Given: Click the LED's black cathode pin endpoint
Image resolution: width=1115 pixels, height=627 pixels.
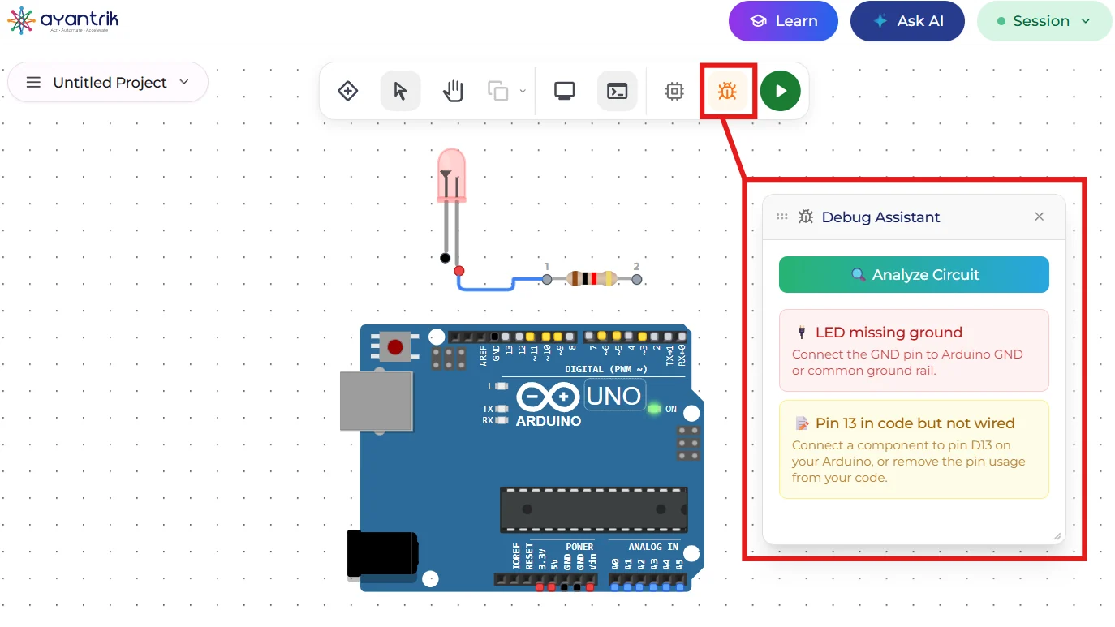Looking at the screenshot, I should click(445, 258).
